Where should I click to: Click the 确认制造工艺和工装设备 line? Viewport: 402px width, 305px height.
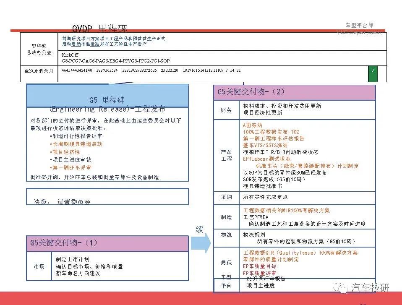click(x=307, y=224)
